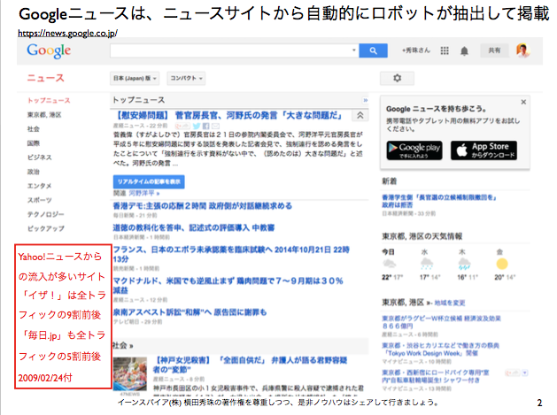Screen dimensions: 557x415
Task: Click the 神戸女児殺害 article thumbnail
Action: coord(130,373)
